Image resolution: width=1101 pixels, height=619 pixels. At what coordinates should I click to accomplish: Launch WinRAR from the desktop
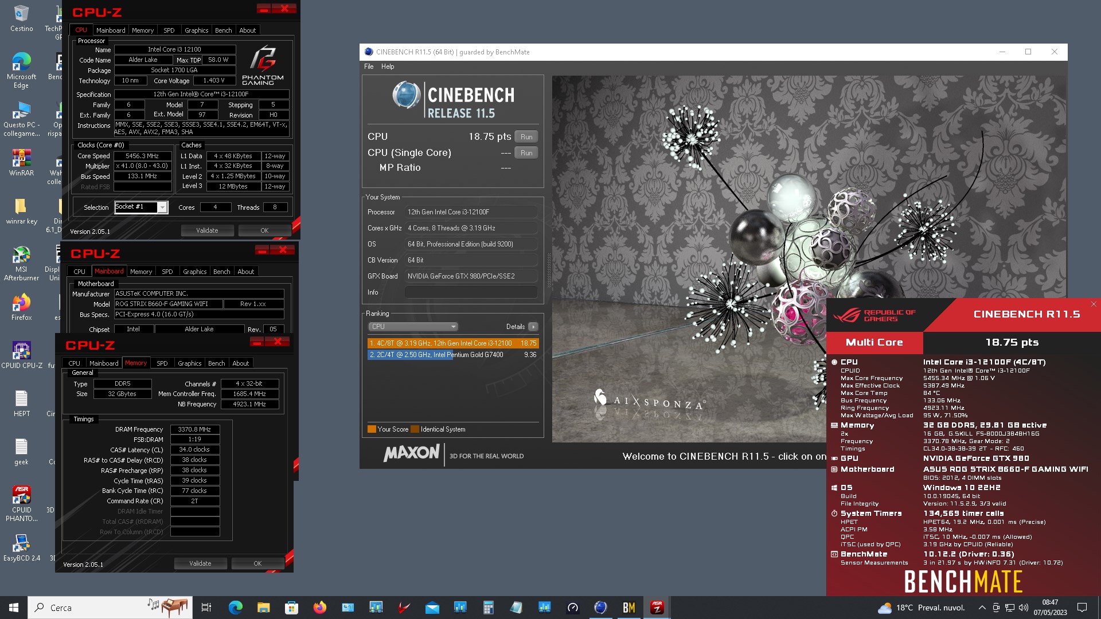coord(21,162)
